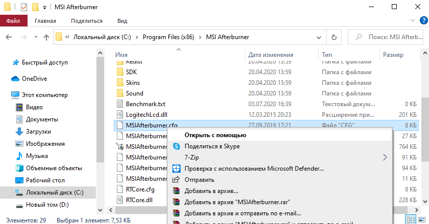Choose Проверка с использованием Microsoft Defender
429x224 pixels.
point(280,169)
